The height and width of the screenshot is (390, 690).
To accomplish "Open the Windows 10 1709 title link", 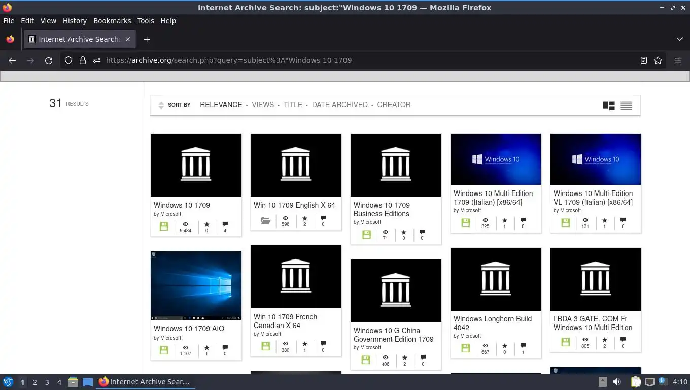I will pos(182,205).
